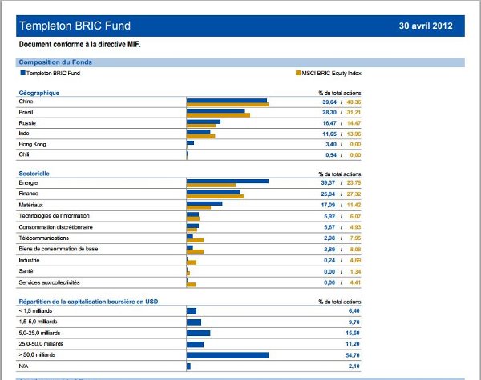
Task: Click the Inde row label
Action: pyautogui.click(x=24, y=134)
